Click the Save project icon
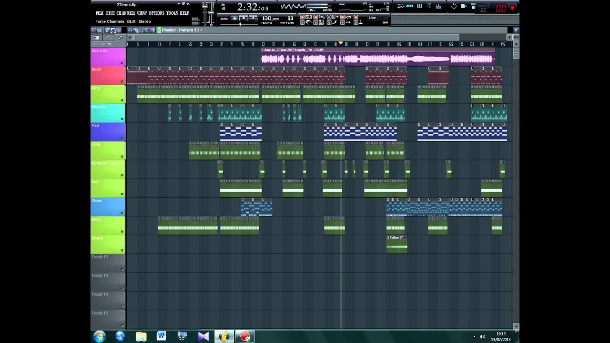Viewport: 610px width, 343px height. pyautogui.click(x=465, y=7)
